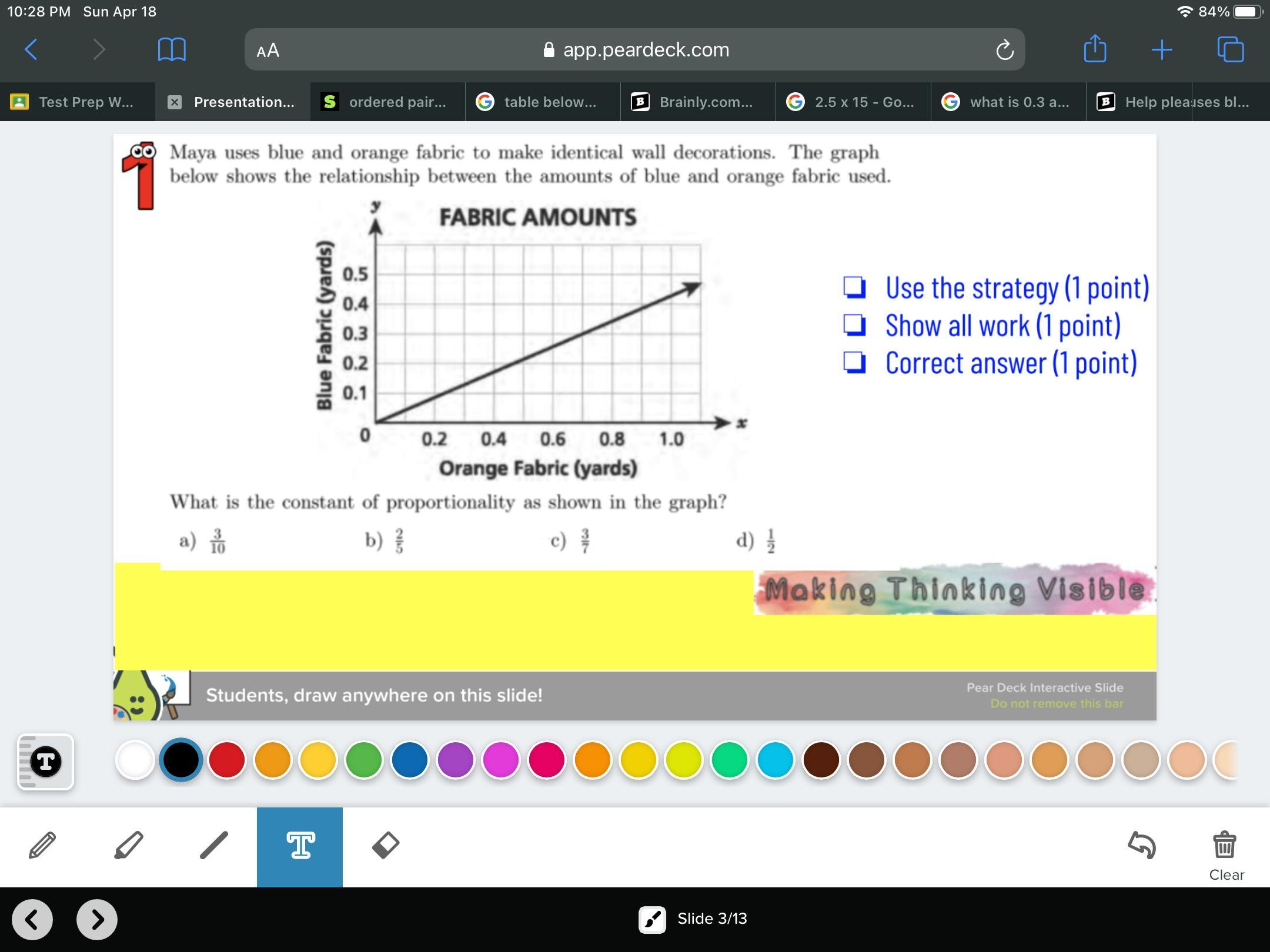Select the Text tool
The image size is (1270, 952).
coord(300,846)
